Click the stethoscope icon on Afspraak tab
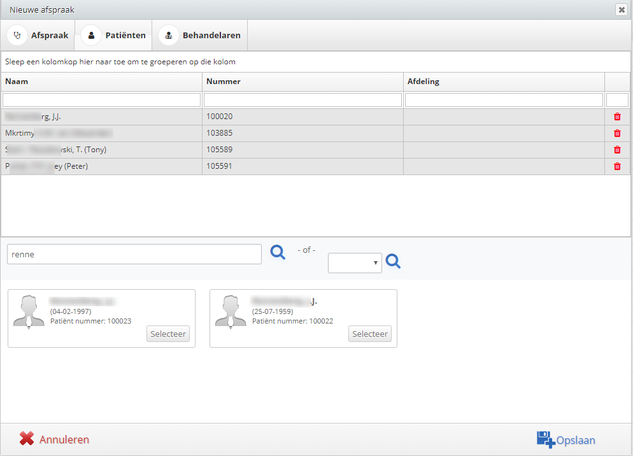Image resolution: width=633 pixels, height=456 pixels. 17,35
